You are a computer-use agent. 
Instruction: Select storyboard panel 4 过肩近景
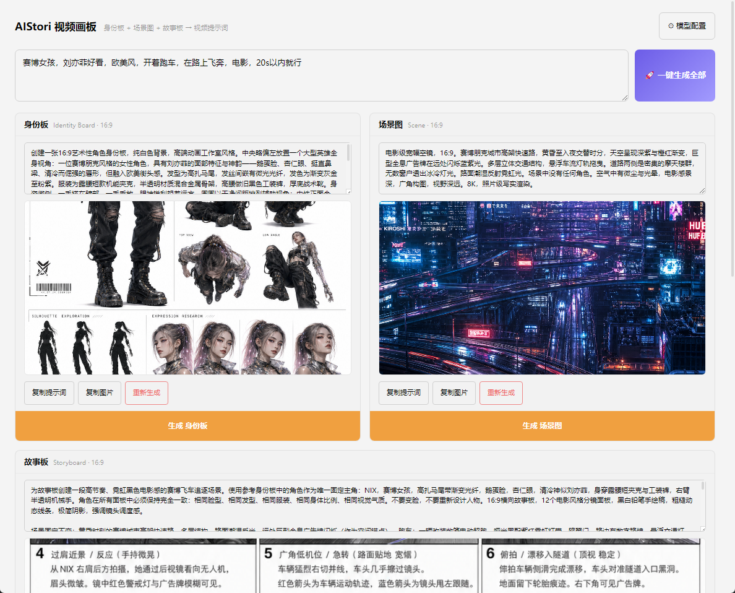click(x=144, y=566)
